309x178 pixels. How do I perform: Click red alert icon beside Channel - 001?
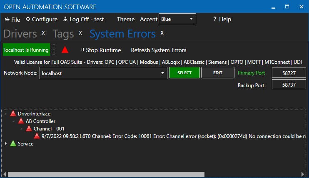pos(29,128)
